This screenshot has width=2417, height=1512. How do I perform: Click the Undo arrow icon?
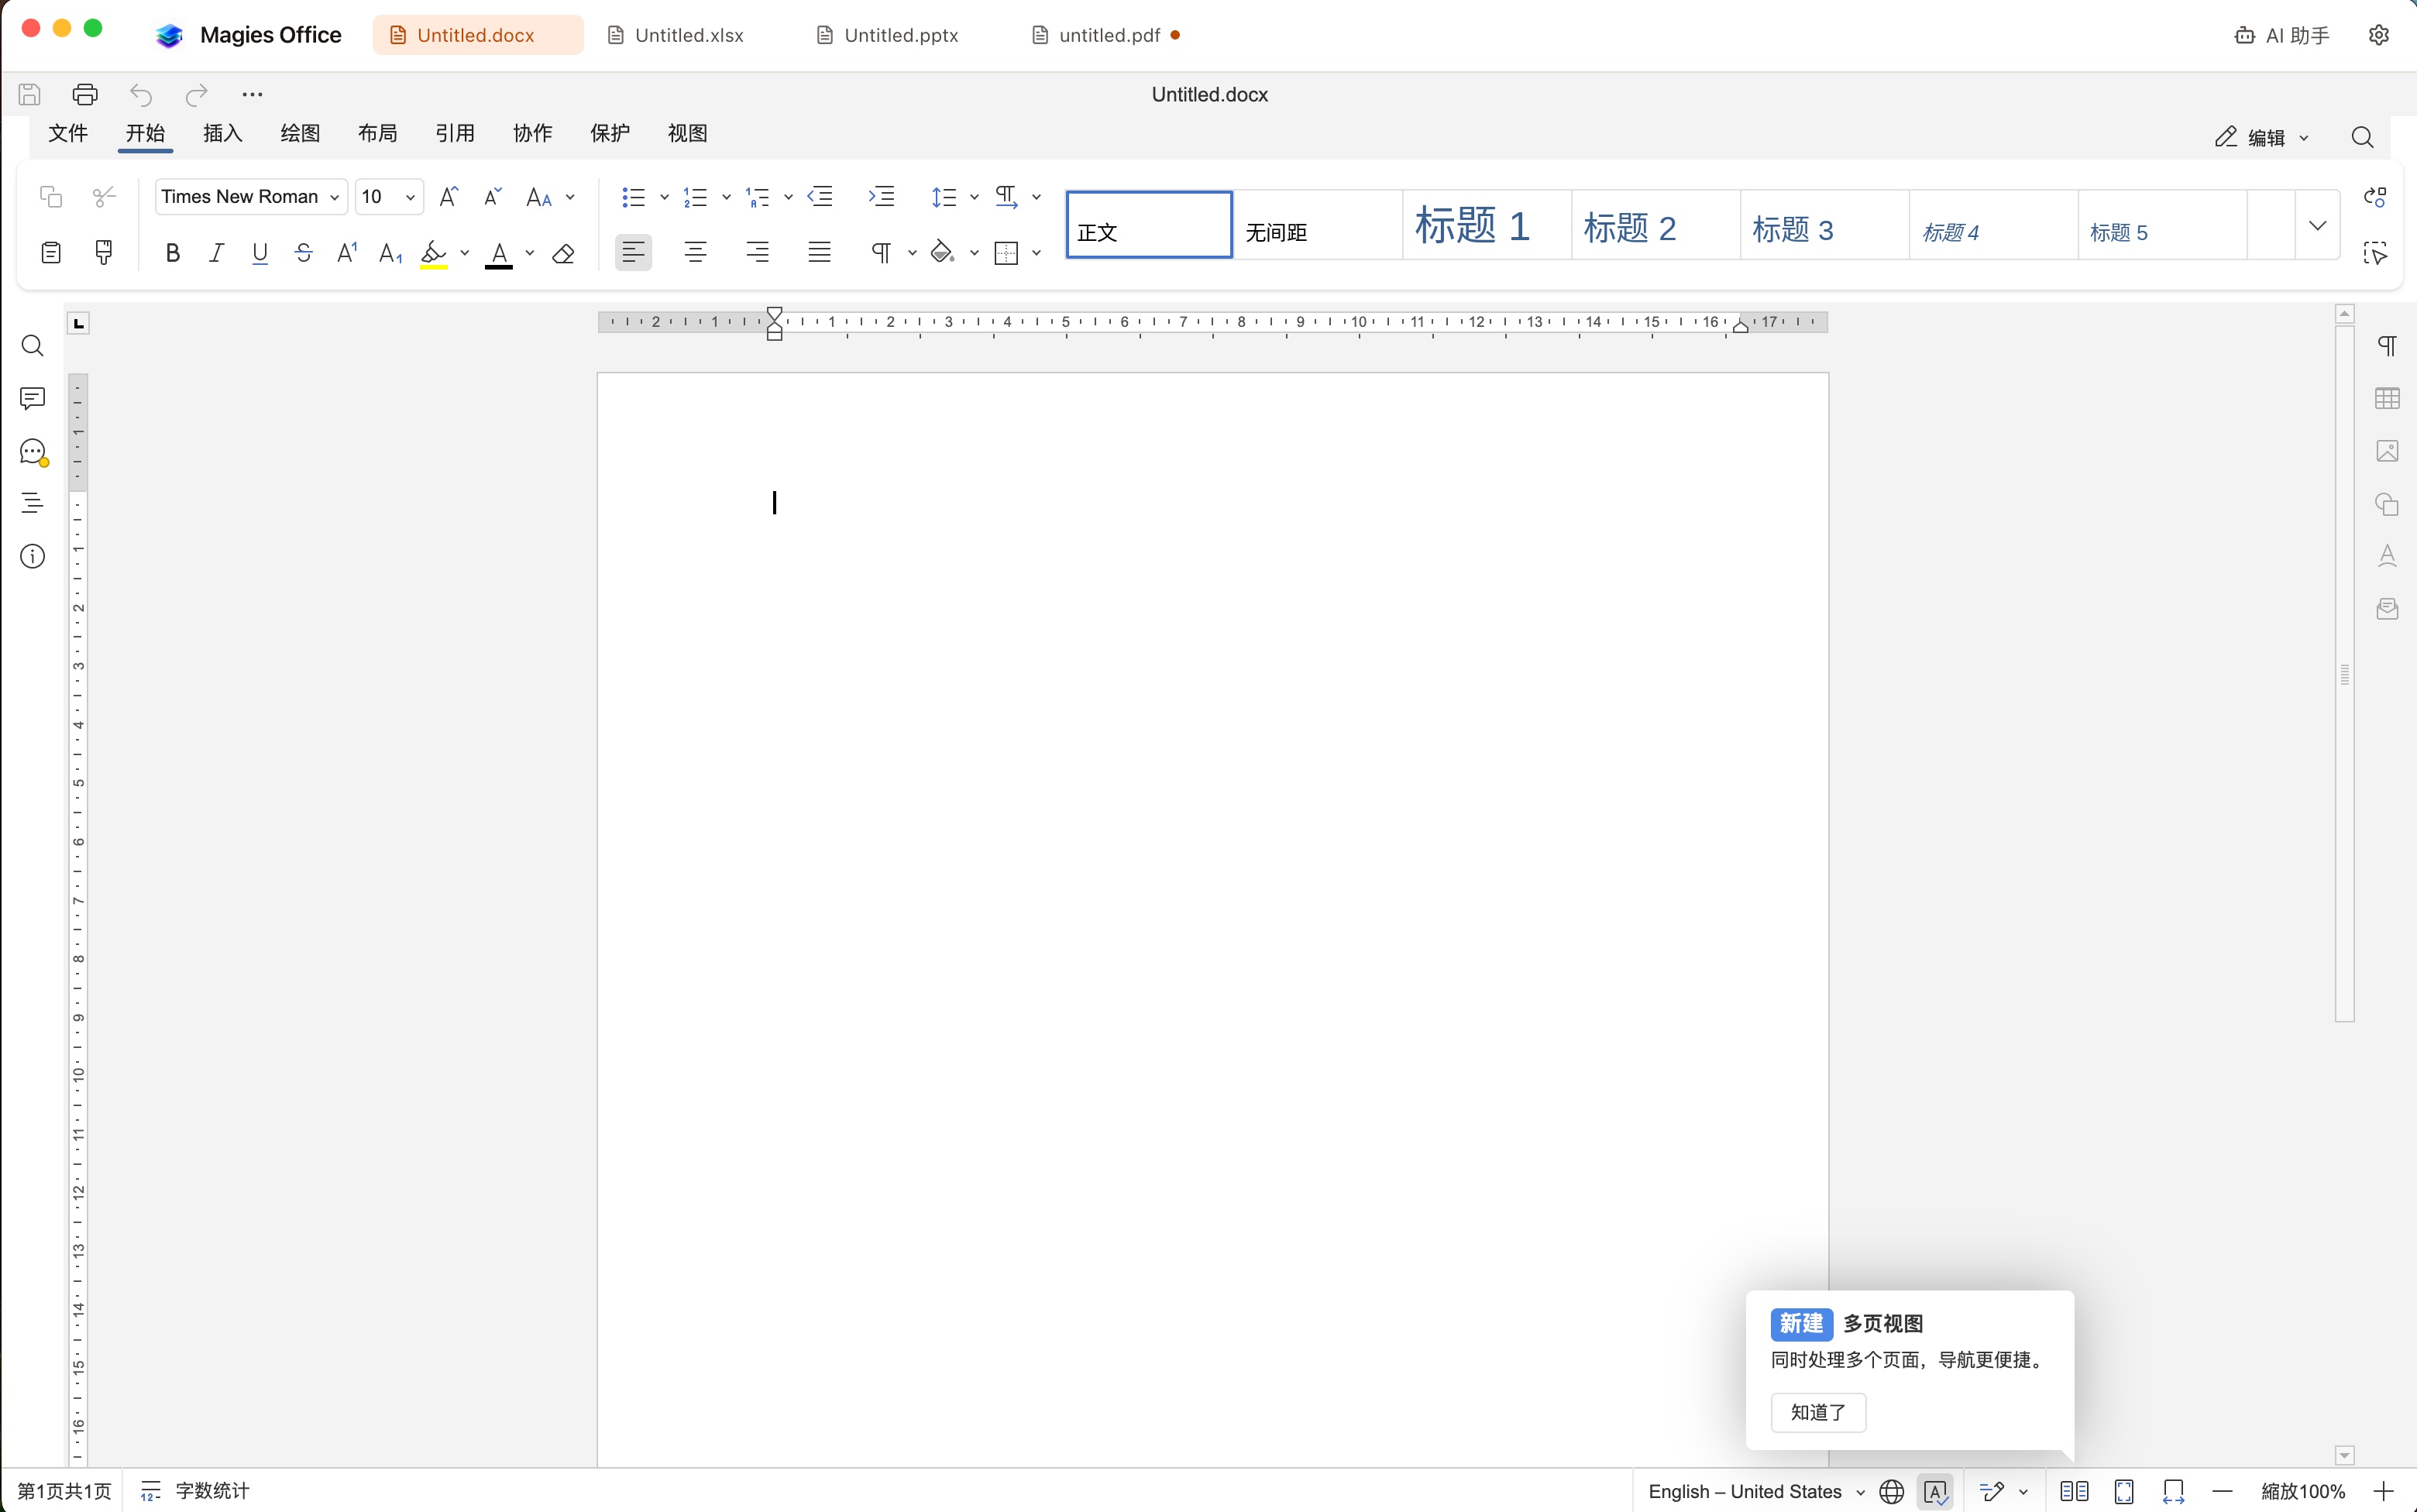click(x=141, y=95)
